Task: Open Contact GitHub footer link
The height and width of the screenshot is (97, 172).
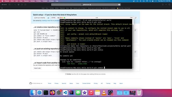Action: [86, 83]
